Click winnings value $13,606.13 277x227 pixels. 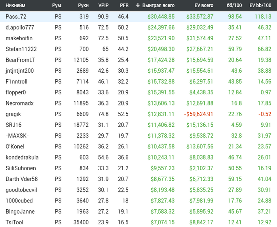[161, 103]
